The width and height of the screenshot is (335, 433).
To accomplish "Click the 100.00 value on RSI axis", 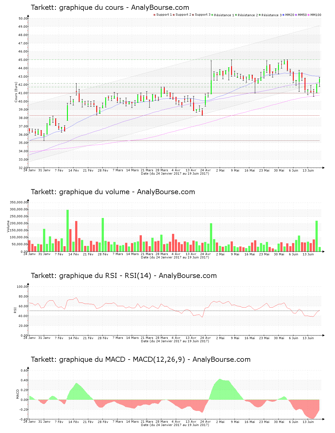I will click(x=22, y=287).
